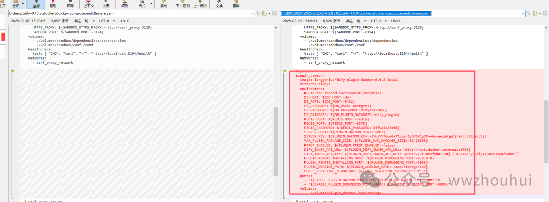The width and height of the screenshot is (549, 202).
Task: Click the right pane save icon
Action: point(545,13)
